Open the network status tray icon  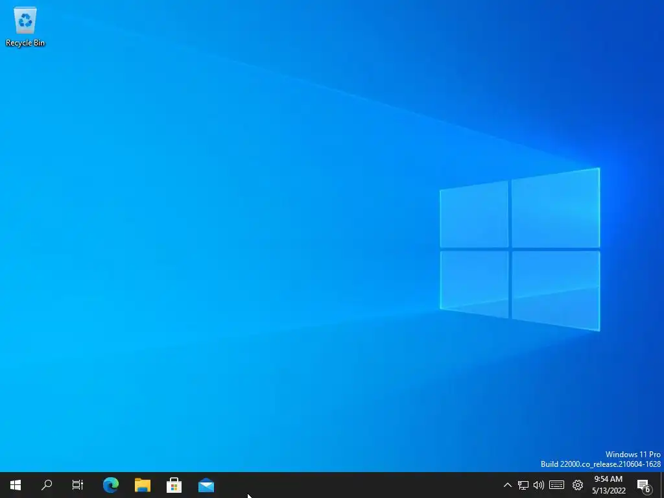[x=523, y=485]
